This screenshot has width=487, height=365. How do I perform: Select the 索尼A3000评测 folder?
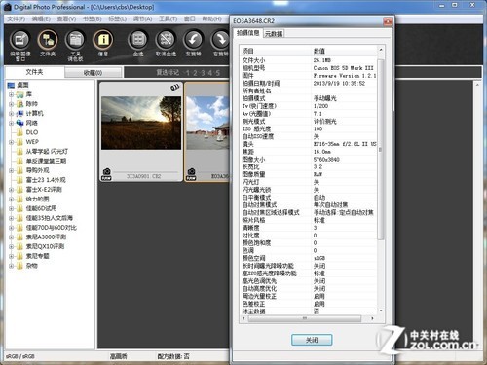[x=46, y=237]
